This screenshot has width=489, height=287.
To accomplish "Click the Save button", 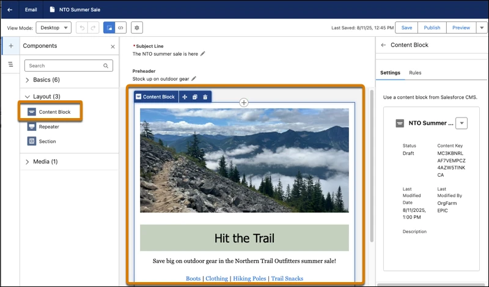I will pos(406,28).
